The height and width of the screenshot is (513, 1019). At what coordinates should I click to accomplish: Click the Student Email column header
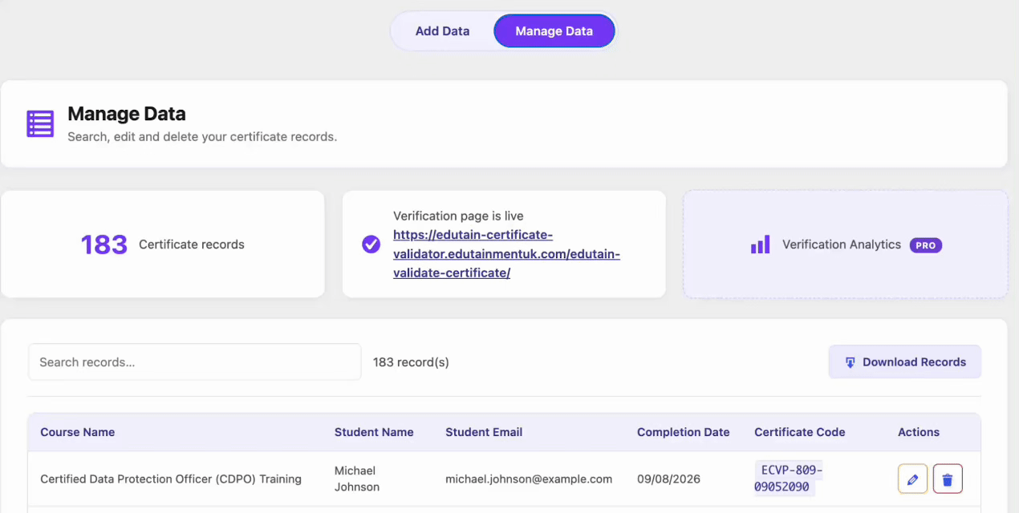(x=484, y=432)
